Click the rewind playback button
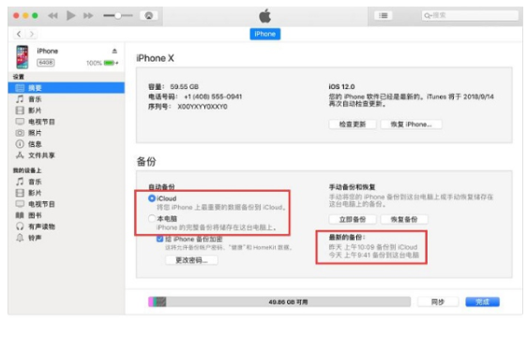 point(53,15)
